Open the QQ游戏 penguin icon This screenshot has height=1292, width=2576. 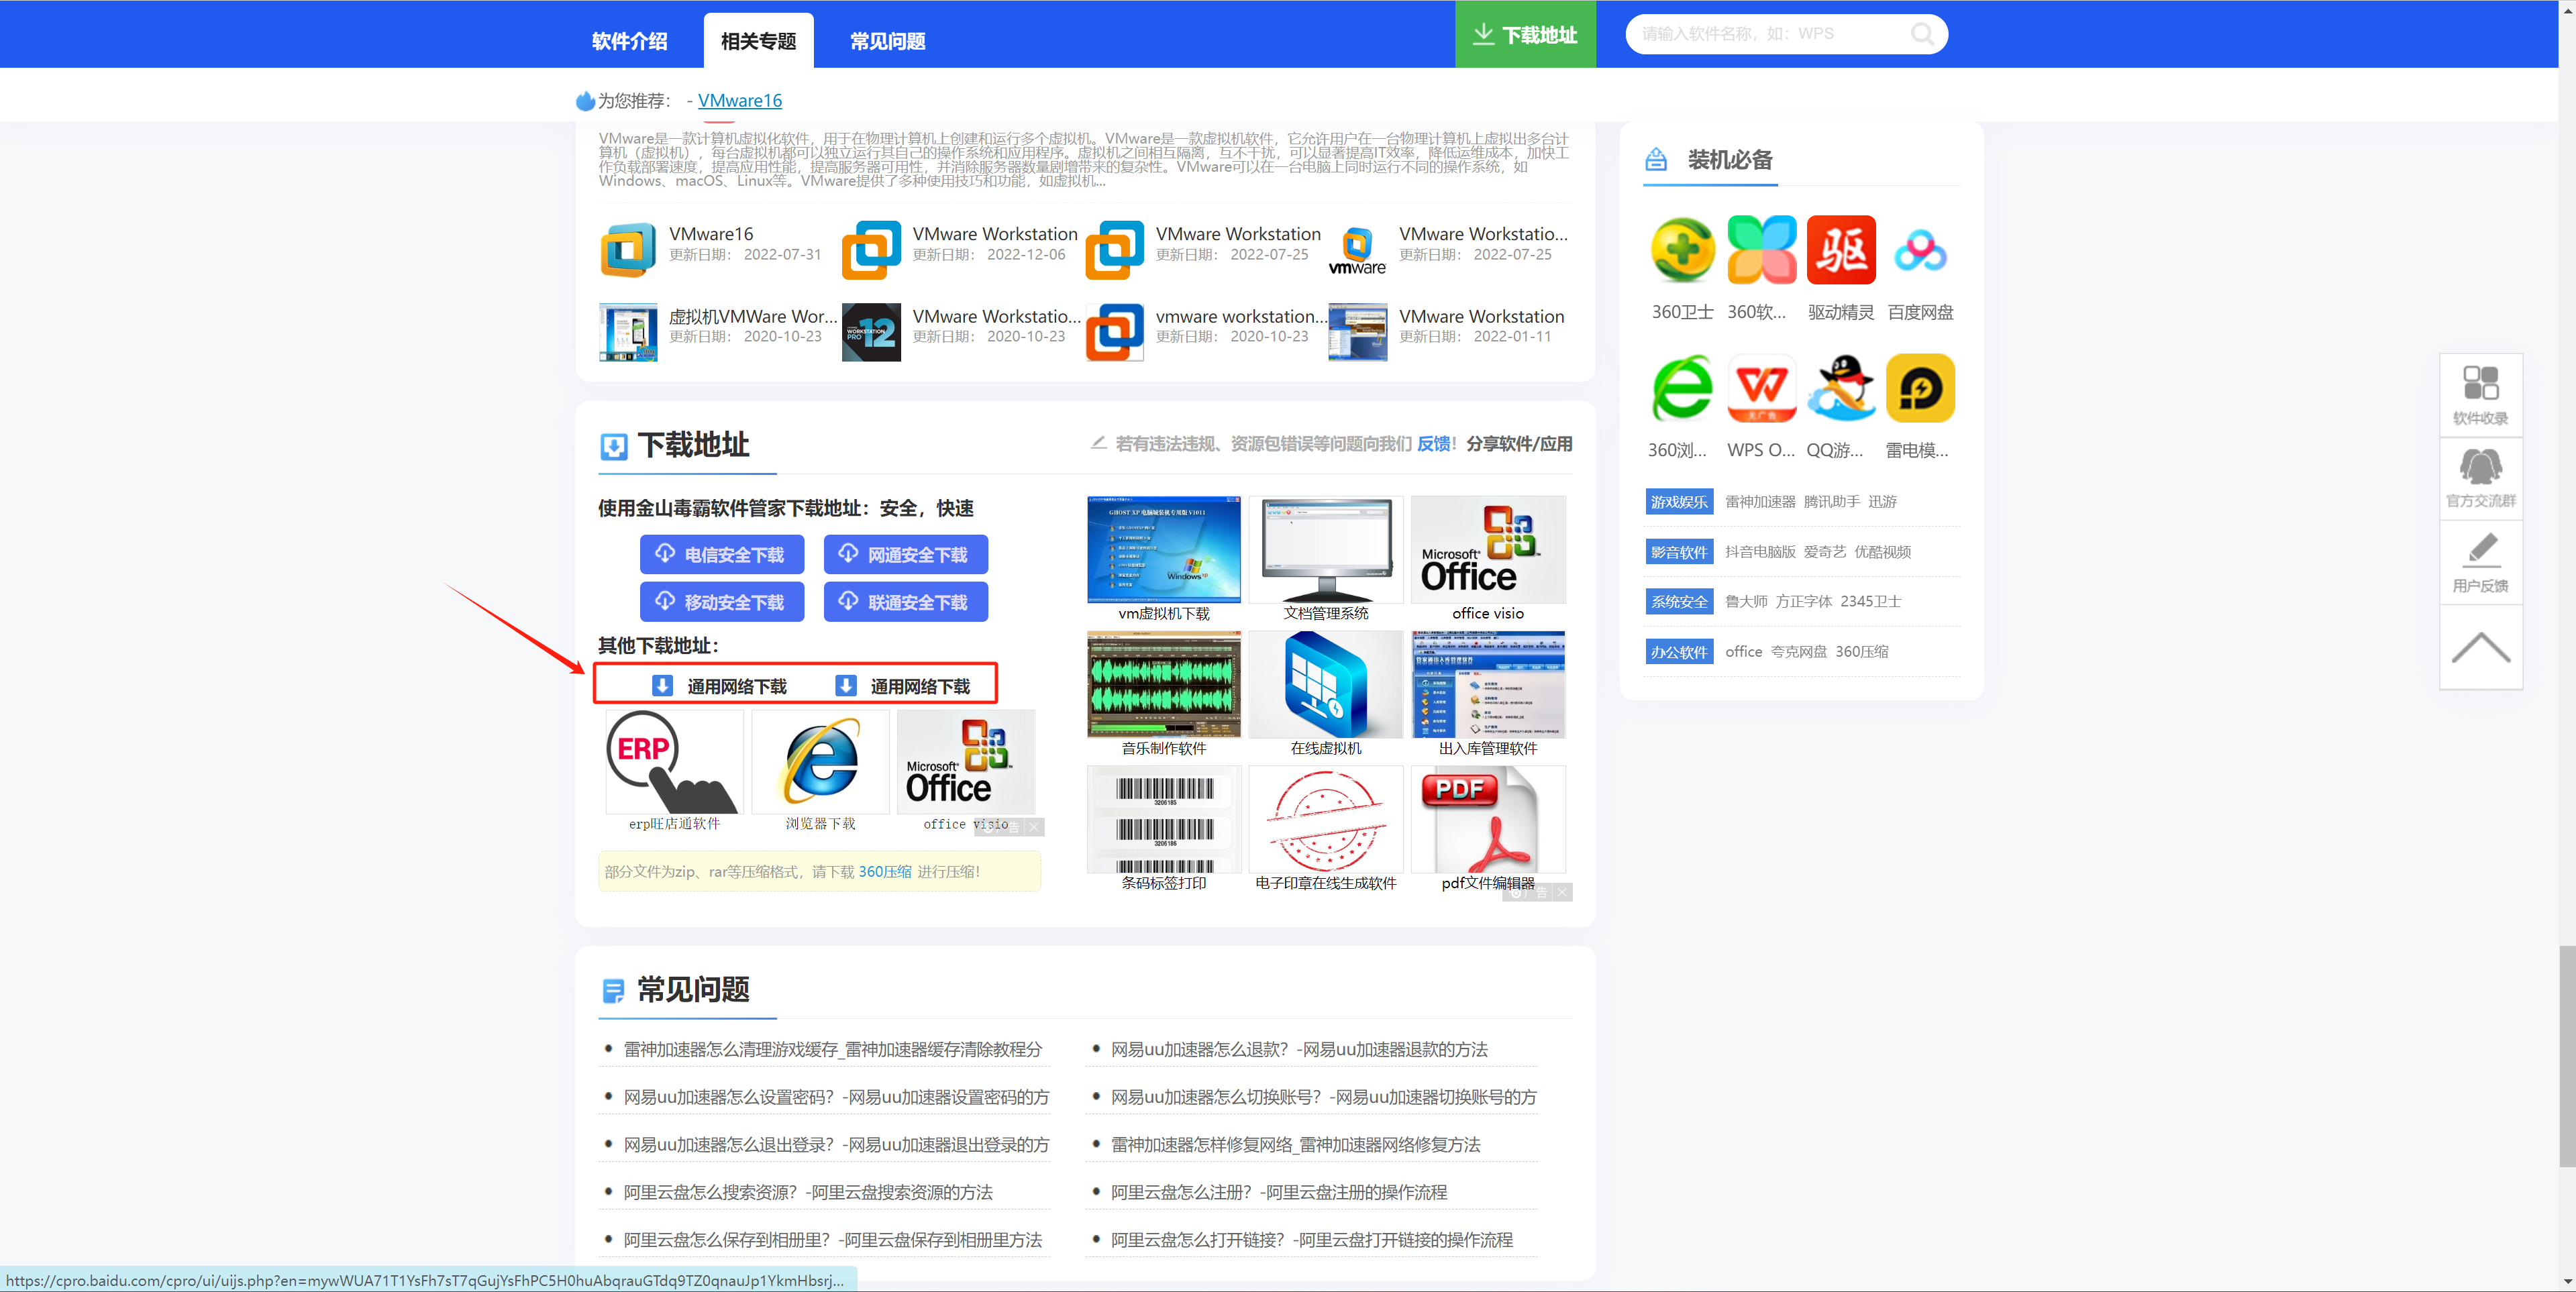coord(1841,388)
